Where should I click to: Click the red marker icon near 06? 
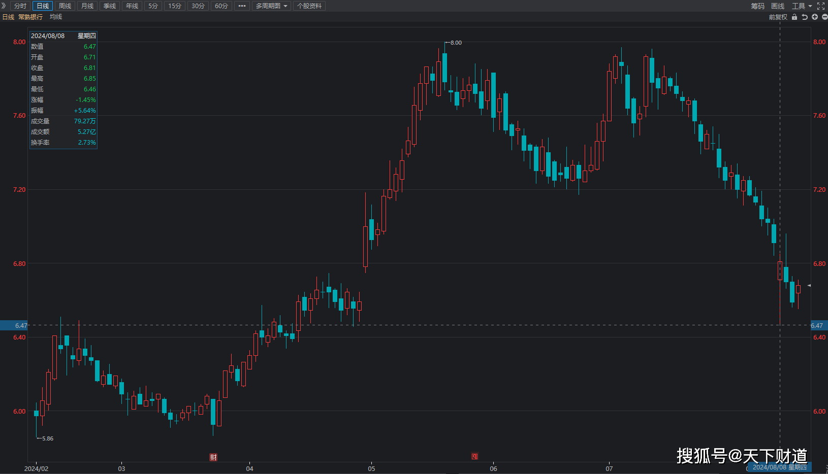point(474,456)
